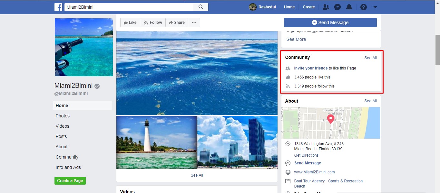440x193 pixels.
Task: Click the friends icon beside Invite your friends
Action: [x=288, y=68]
